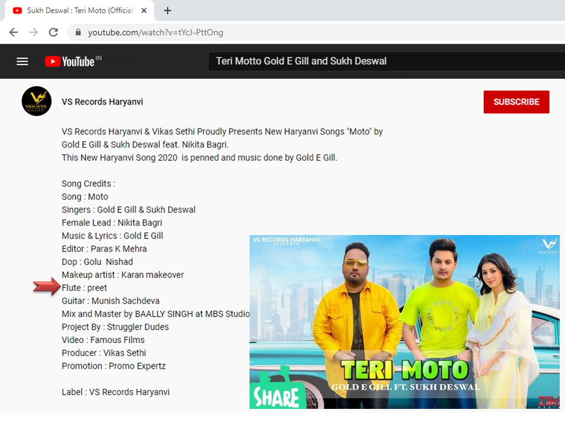565x423 pixels.
Task: Go back using browser back arrow
Action: [14, 32]
